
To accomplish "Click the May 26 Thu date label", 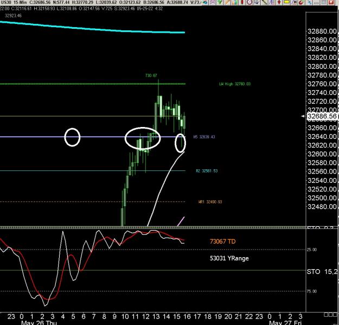I will (39, 323).
